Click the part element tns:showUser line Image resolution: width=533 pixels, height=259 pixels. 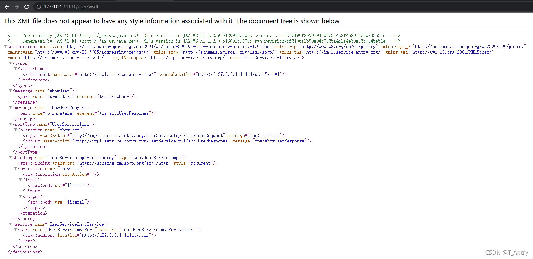pos(77,97)
